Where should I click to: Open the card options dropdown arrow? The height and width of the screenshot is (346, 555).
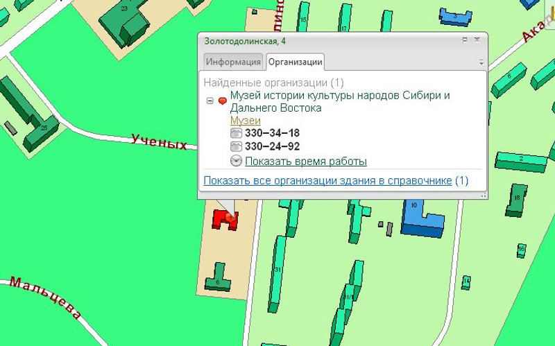click(481, 62)
